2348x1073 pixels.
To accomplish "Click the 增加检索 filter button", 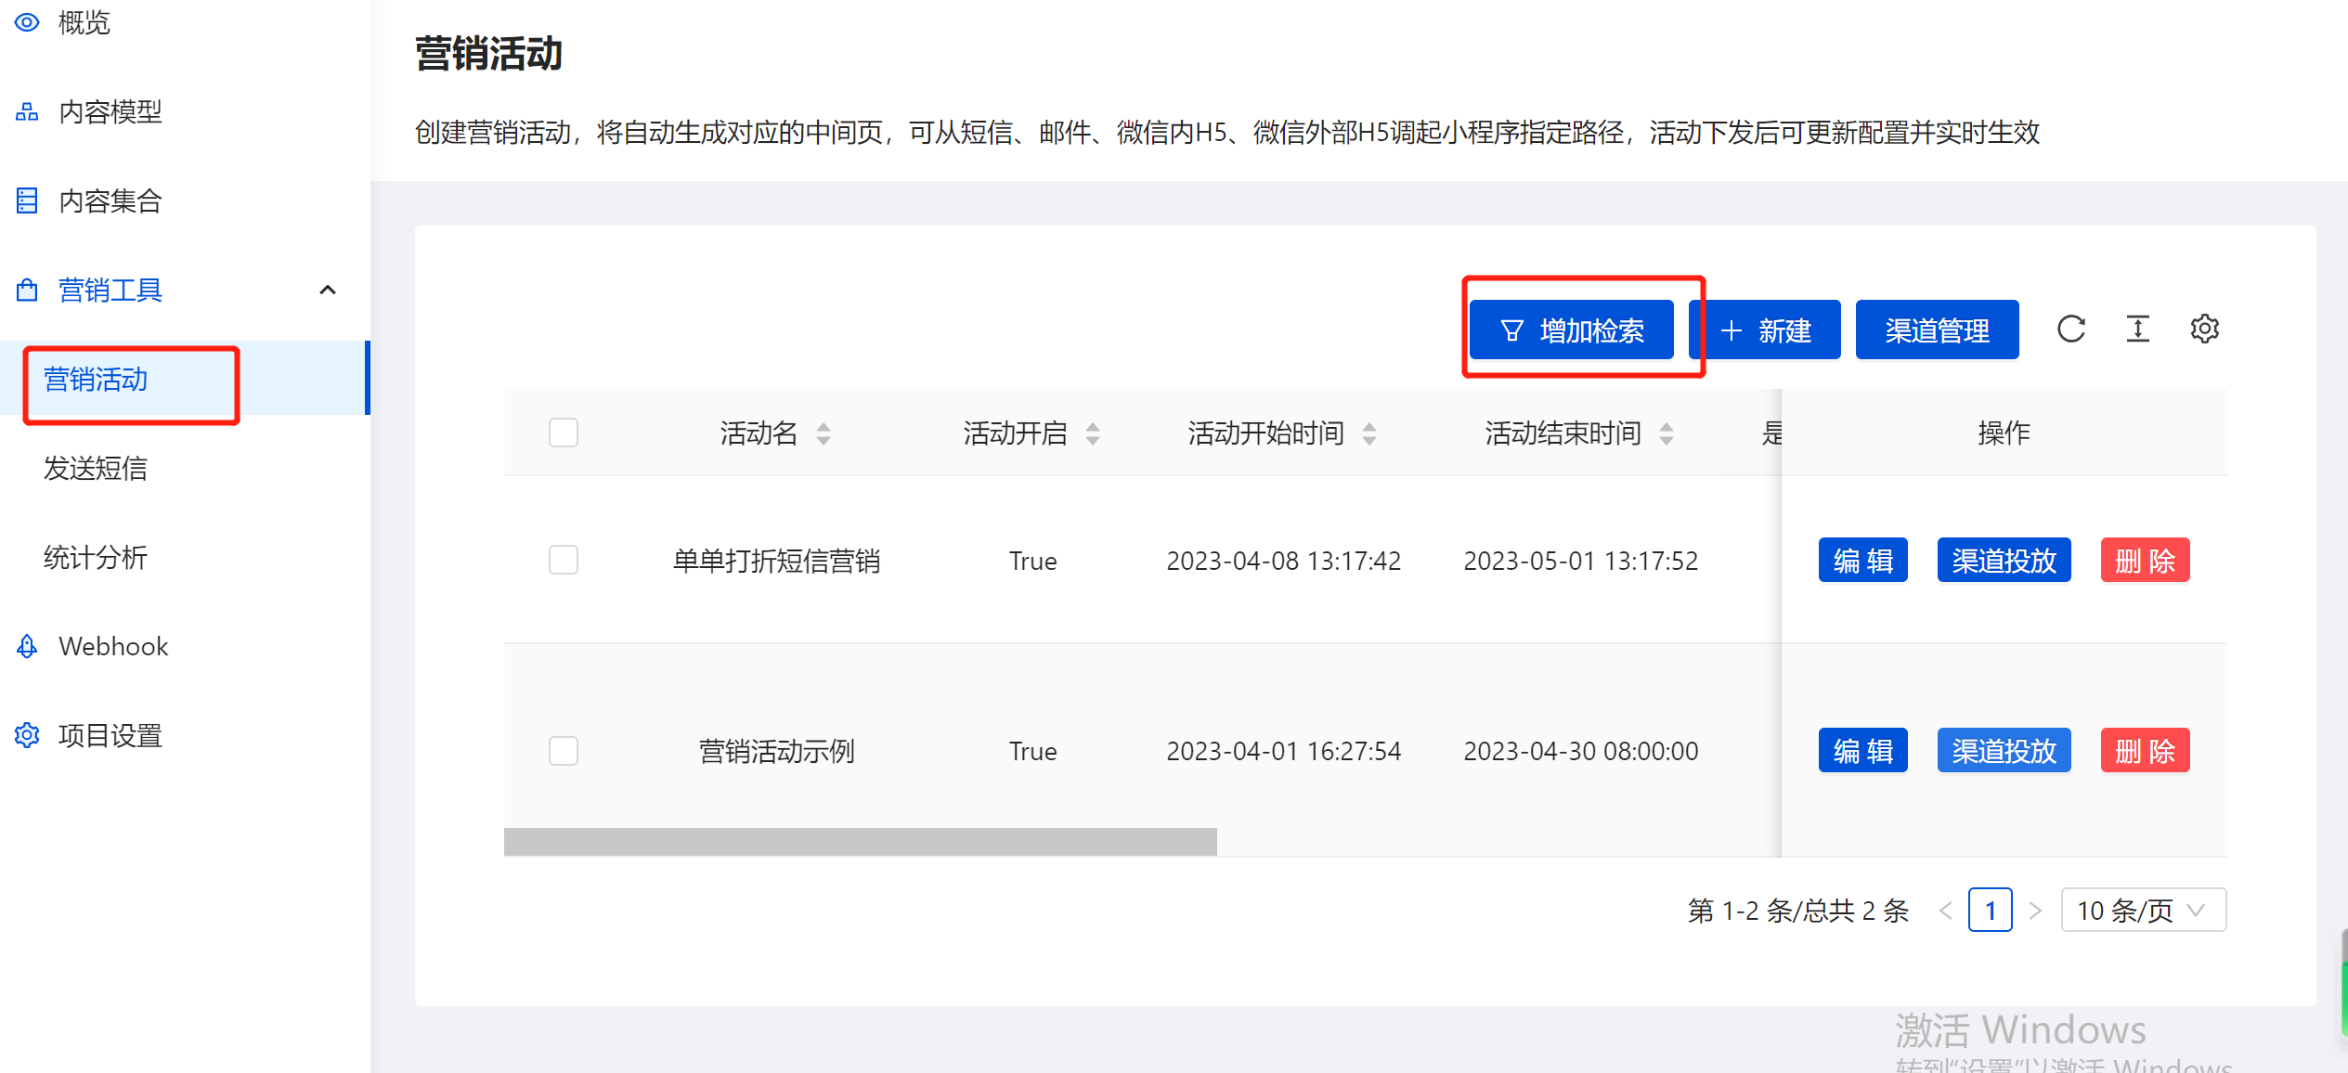I will coord(1571,330).
